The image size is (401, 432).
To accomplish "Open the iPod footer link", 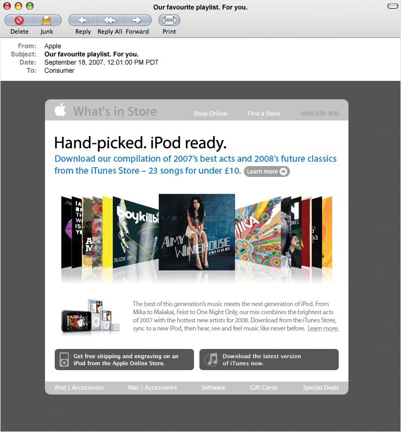I will tap(60, 387).
